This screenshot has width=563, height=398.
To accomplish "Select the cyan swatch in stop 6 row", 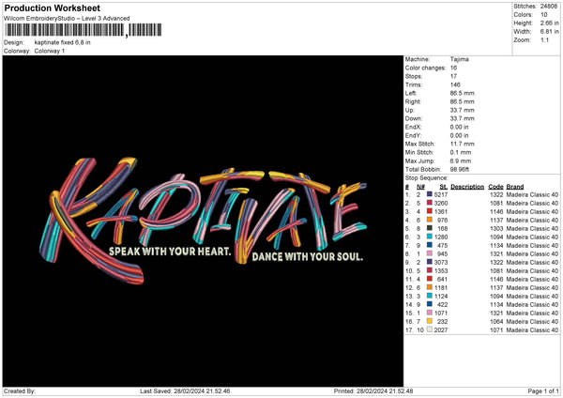I will point(431,237).
